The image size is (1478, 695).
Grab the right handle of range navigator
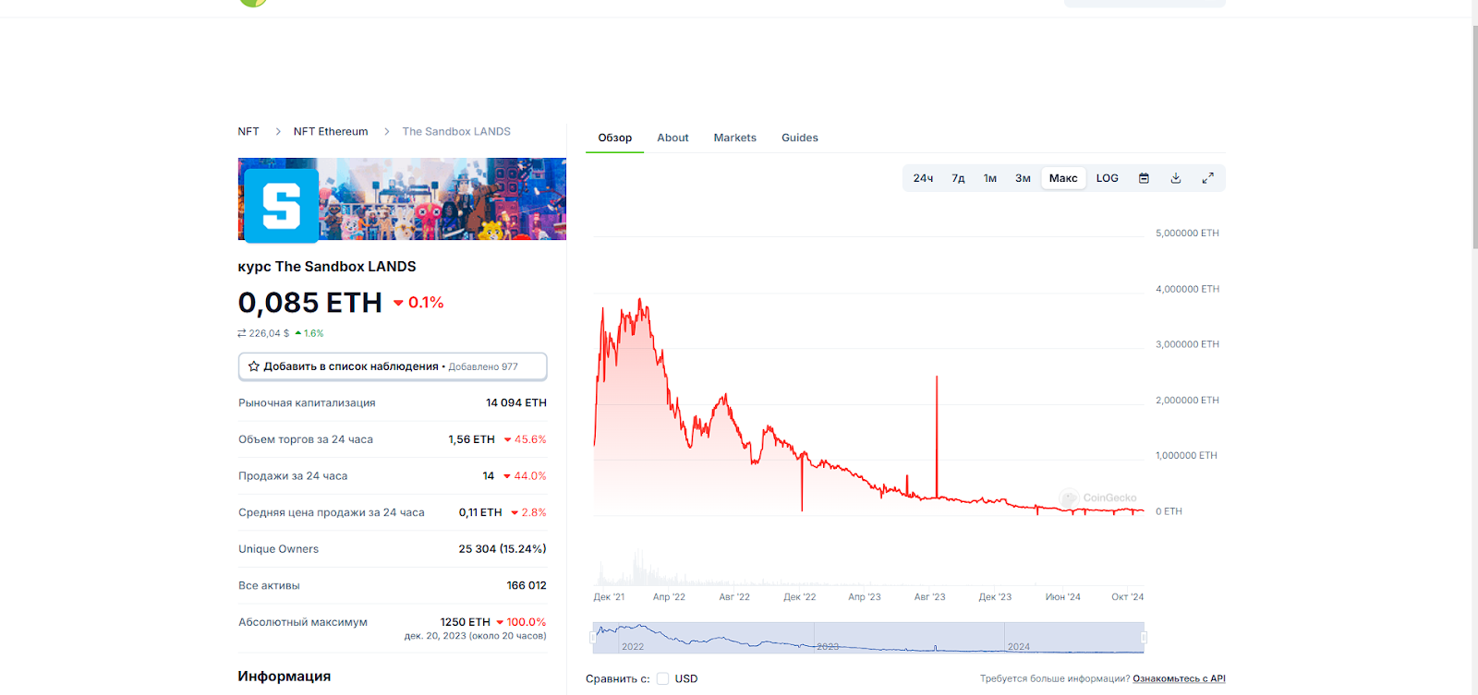pyautogui.click(x=1144, y=638)
